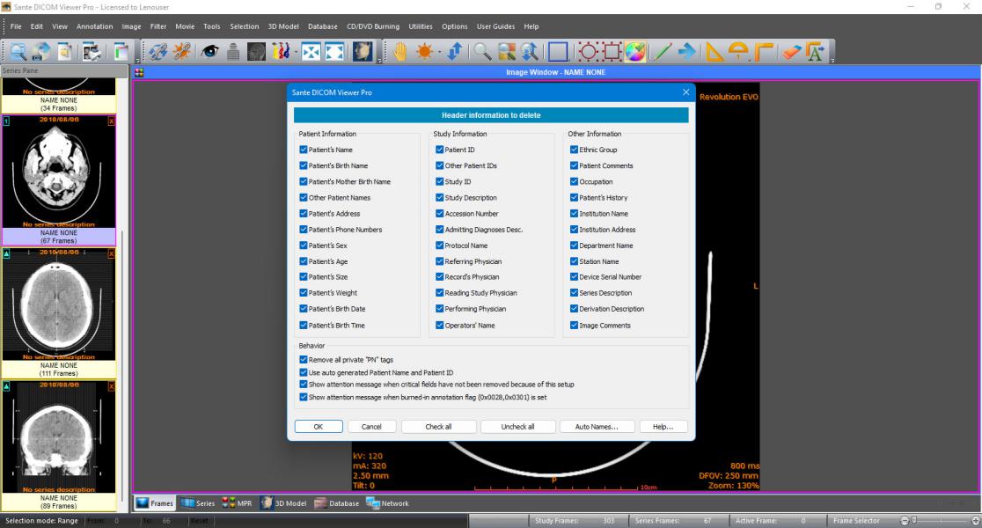Screen dimensions: 982x528
Task: Toggle the Institution Name checkbox
Action: (574, 214)
